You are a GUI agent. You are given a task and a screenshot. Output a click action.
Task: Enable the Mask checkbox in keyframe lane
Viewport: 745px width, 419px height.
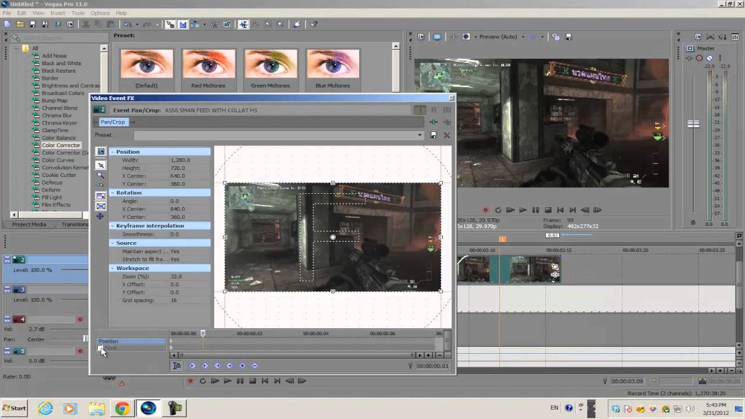101,348
